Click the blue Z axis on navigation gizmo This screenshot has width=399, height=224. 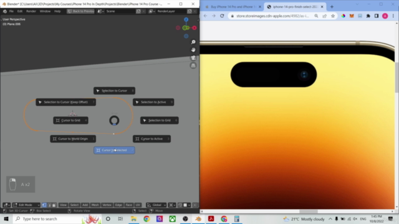(x=186, y=19)
